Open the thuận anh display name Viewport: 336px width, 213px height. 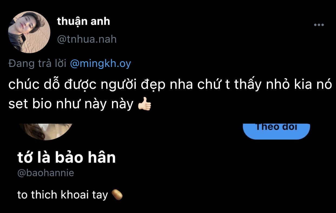(x=84, y=22)
